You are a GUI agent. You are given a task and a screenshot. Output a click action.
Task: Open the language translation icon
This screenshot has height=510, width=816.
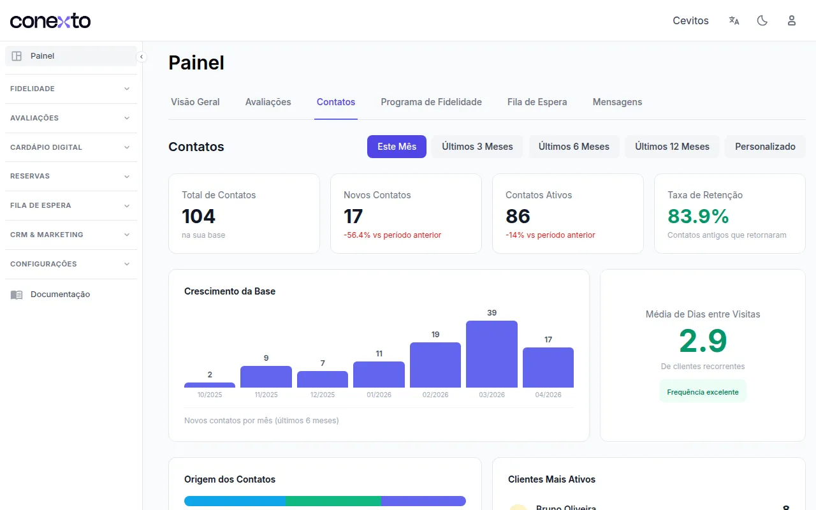[734, 20]
